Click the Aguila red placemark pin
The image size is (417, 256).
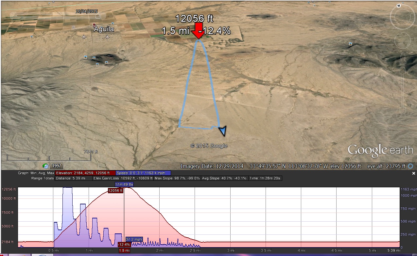95,25
